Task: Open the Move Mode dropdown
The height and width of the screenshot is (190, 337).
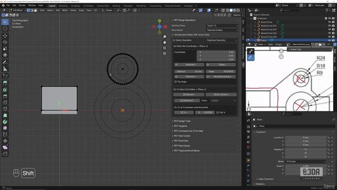Action: pos(222,30)
